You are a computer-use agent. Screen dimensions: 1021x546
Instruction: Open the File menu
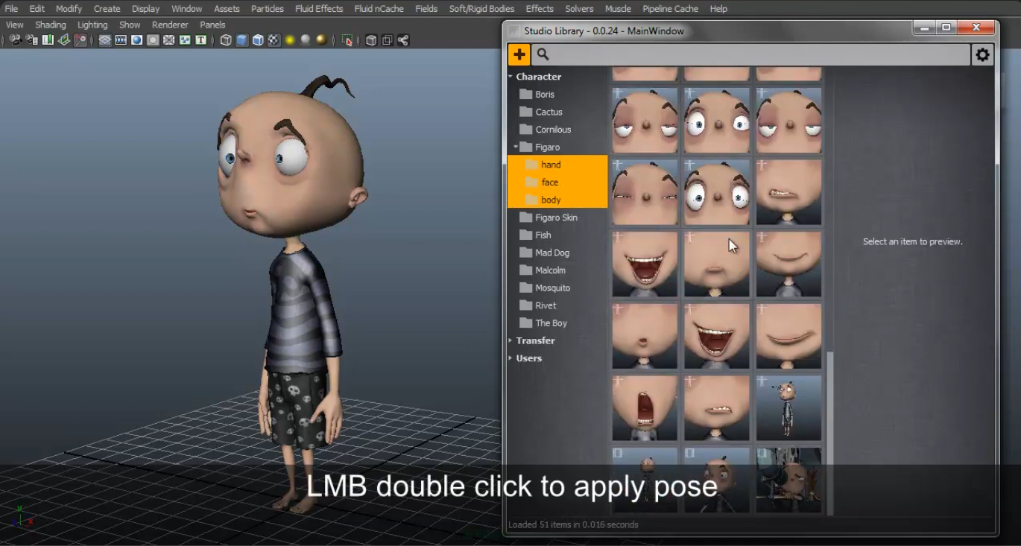tap(11, 9)
